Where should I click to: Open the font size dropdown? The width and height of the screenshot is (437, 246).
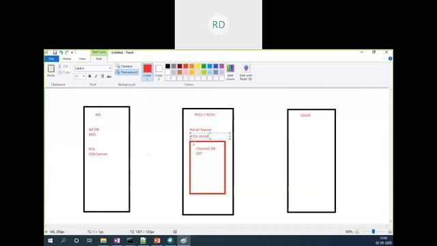[83, 76]
